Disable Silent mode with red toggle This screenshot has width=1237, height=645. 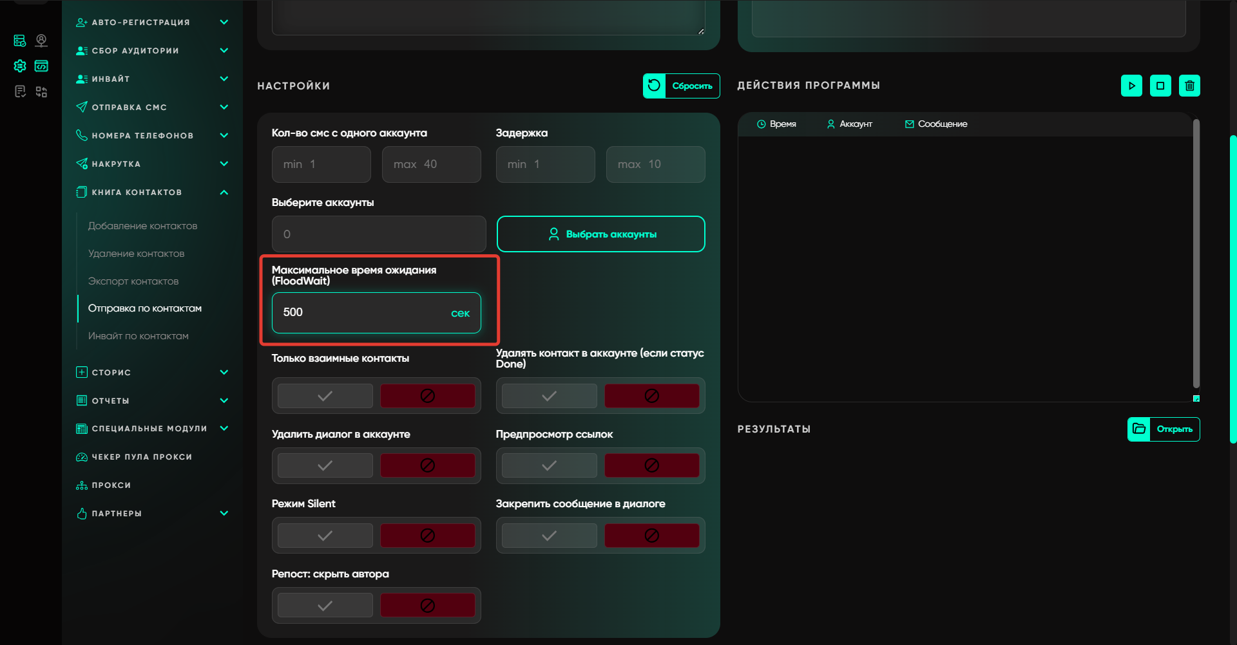pyautogui.click(x=427, y=536)
